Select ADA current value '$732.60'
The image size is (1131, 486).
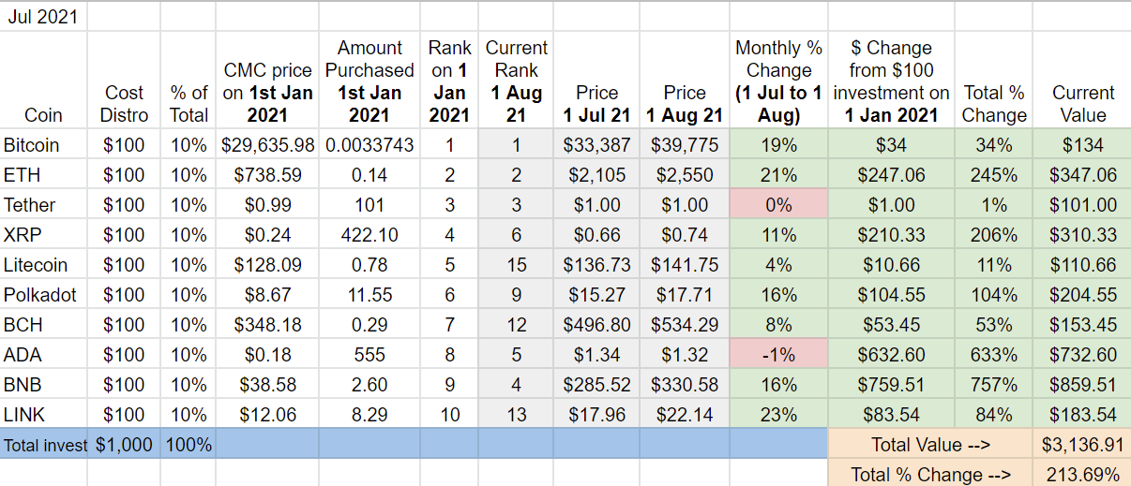(1083, 355)
